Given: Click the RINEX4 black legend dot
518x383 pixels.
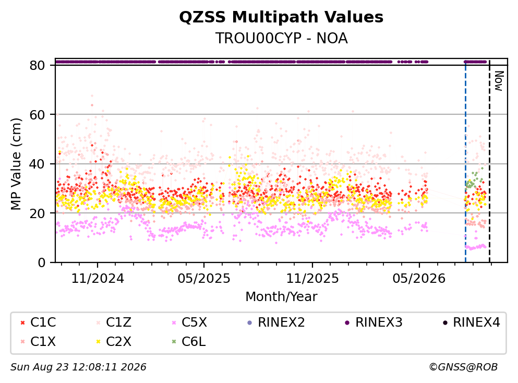Looking at the screenshot, I should click(445, 322).
